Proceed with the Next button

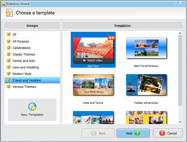click(x=133, y=133)
